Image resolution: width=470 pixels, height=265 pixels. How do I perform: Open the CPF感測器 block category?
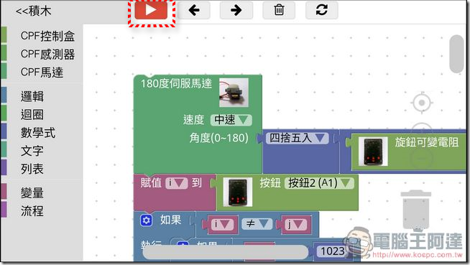pos(47,54)
